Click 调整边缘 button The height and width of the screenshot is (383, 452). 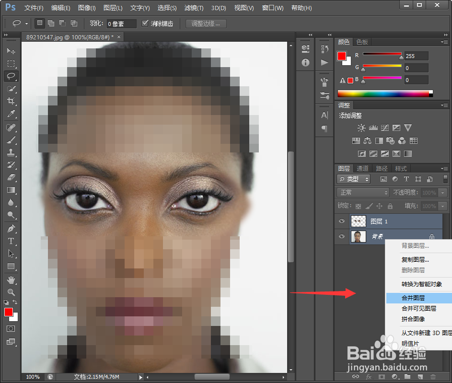206,23
